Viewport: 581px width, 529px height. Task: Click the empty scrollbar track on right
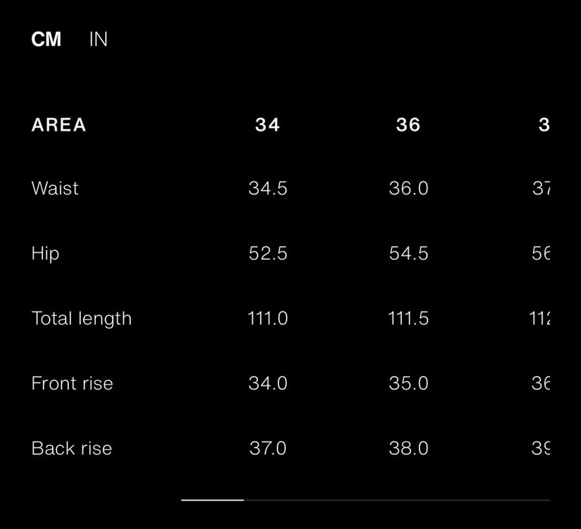tap(397, 500)
